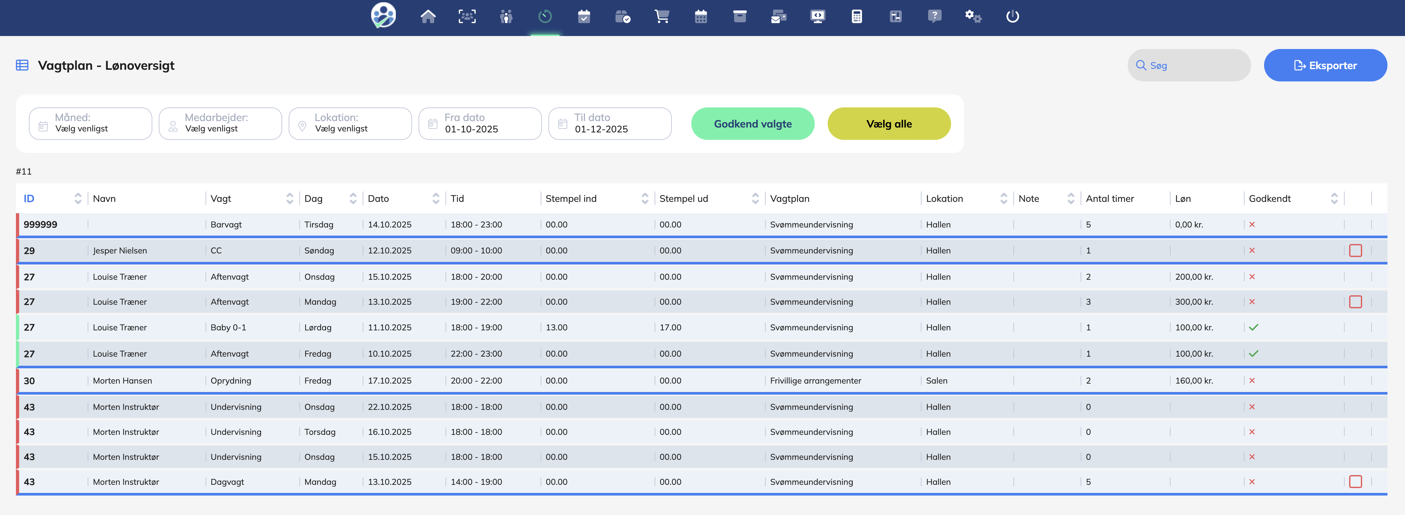Click the power logout icon
1405x515 pixels.
[x=1012, y=17]
